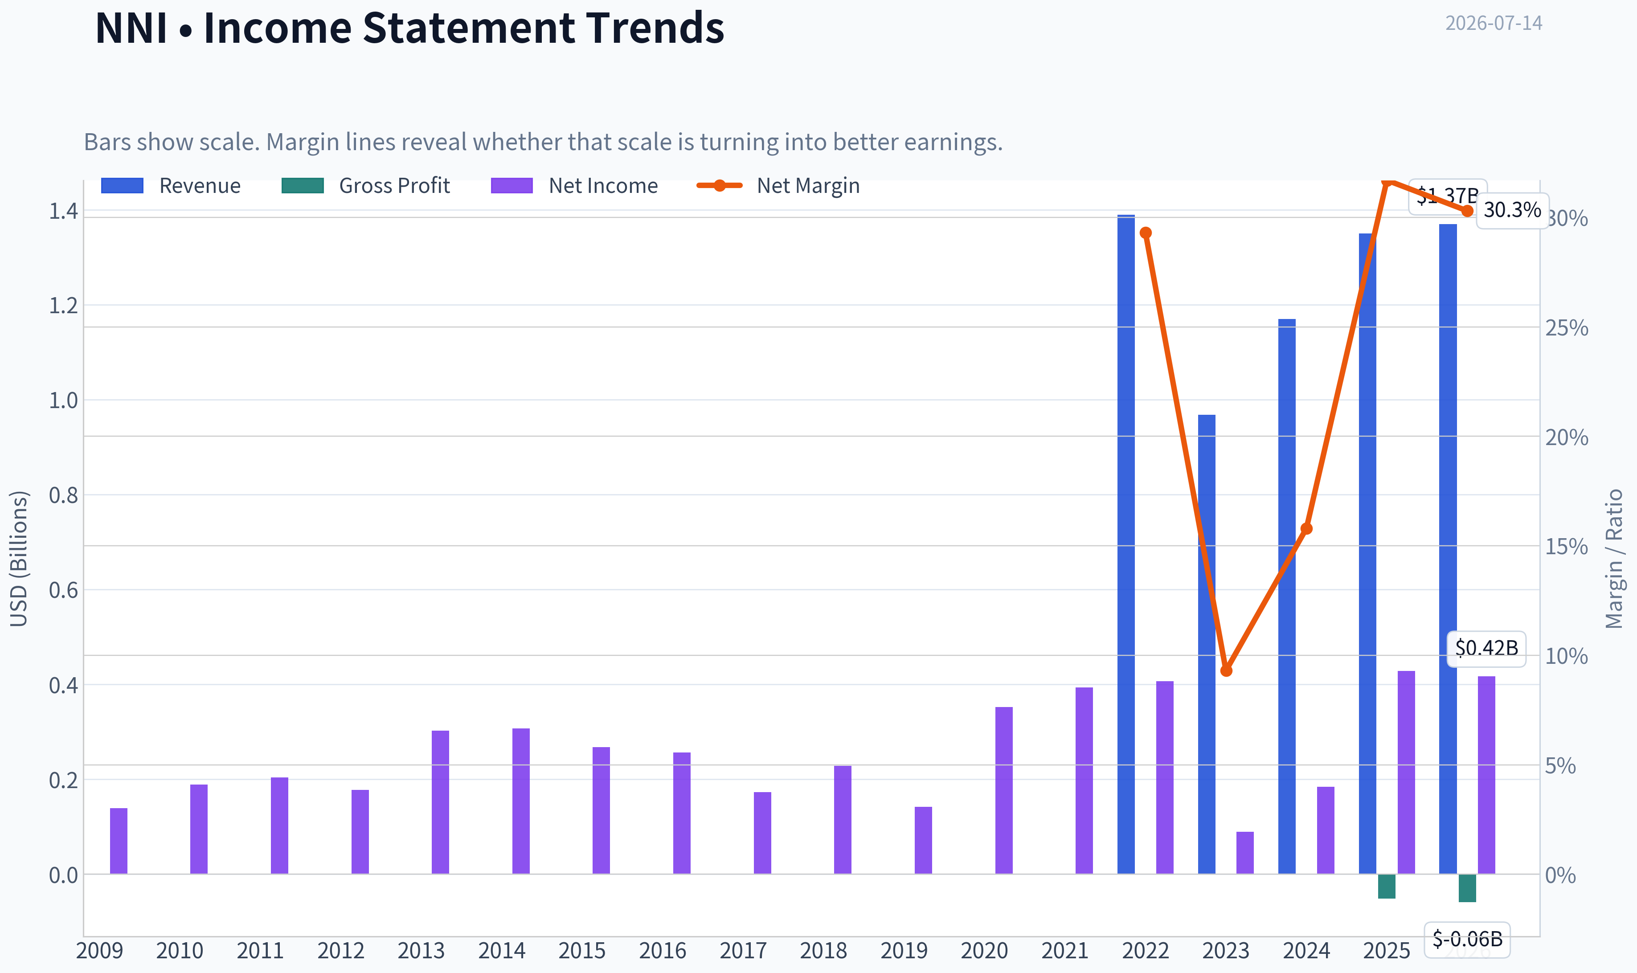The width and height of the screenshot is (1637, 973).
Task: Click the 1.0 left axis tick label
Action: point(63,400)
